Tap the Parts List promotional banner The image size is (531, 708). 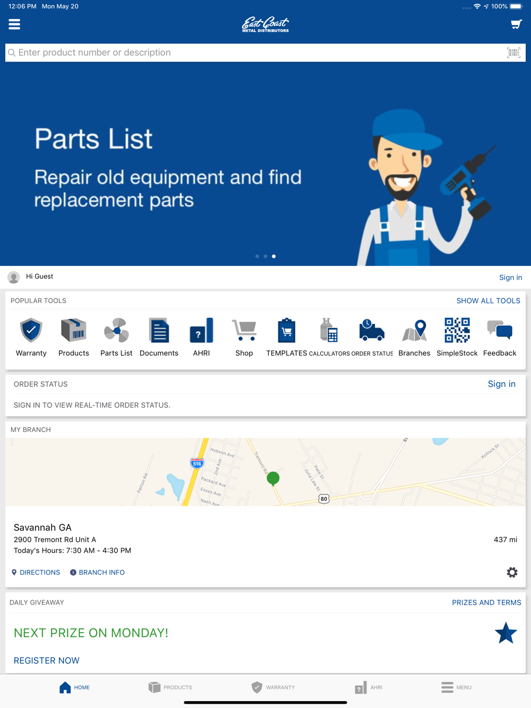[x=265, y=163]
